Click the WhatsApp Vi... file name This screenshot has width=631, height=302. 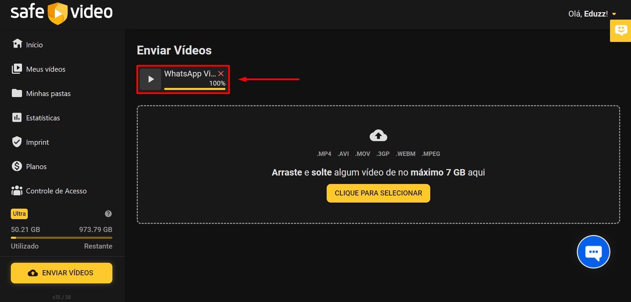[190, 74]
